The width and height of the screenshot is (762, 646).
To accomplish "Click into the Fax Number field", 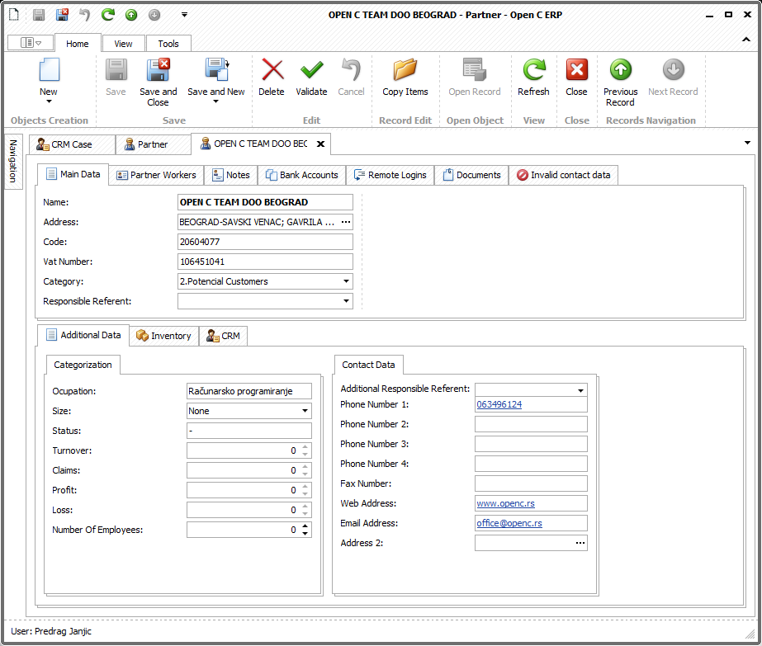I will click(x=531, y=483).
